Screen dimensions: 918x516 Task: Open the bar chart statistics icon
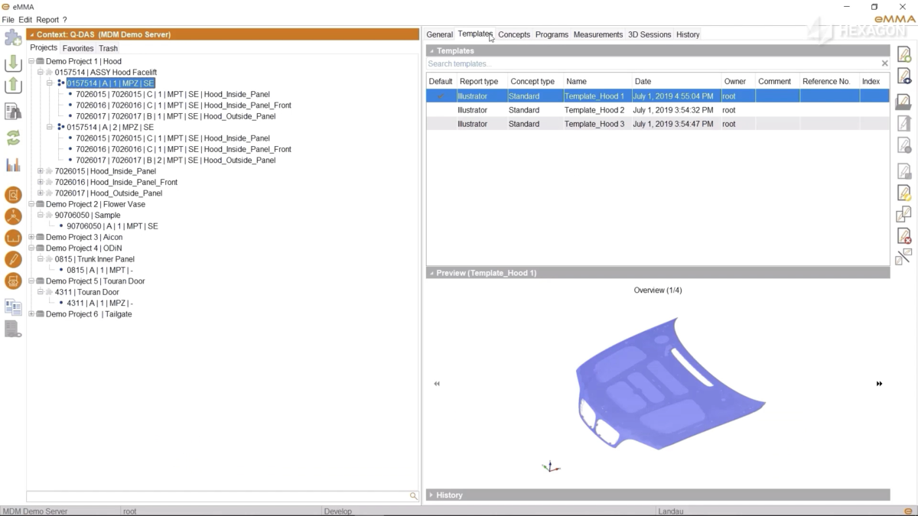coord(13,164)
